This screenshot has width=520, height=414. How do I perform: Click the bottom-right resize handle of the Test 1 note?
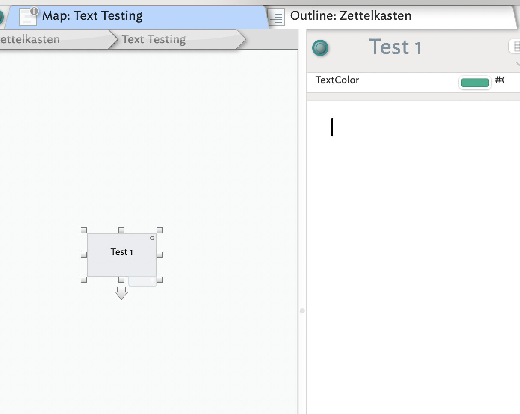[160, 280]
